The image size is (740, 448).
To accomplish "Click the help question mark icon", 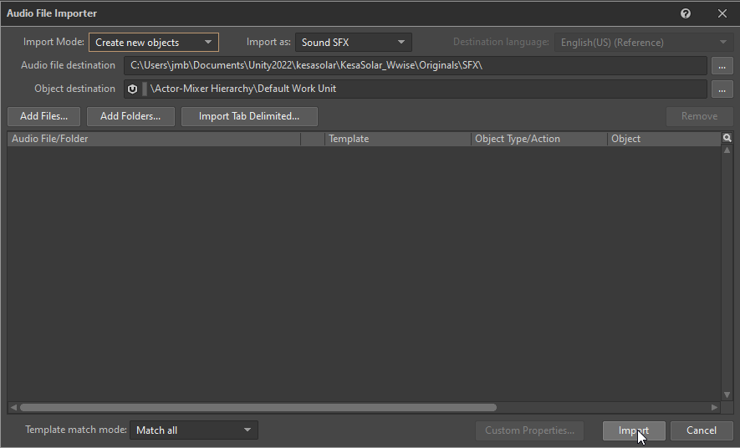I will click(686, 13).
